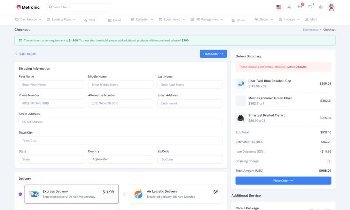Image resolution: width=350 pixels, height=210 pixels.
Task: Select the Air Logistic Delivery radio button
Action: pos(125,194)
